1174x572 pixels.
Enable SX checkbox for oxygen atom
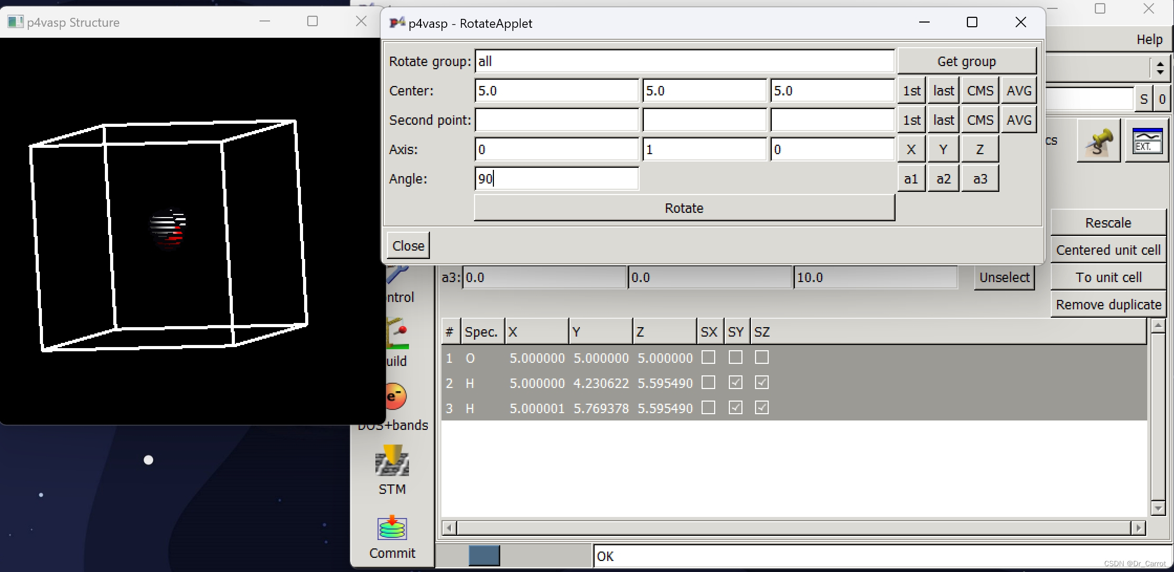(x=708, y=358)
